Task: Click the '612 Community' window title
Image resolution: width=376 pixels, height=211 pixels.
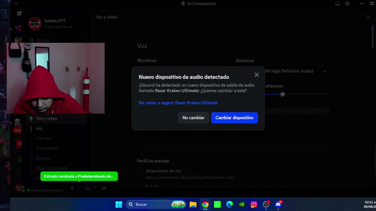Action: pyautogui.click(x=202, y=4)
